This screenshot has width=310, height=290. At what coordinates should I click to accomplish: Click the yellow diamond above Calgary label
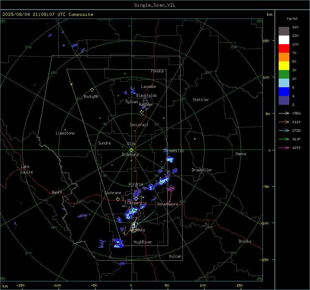pos(136,199)
